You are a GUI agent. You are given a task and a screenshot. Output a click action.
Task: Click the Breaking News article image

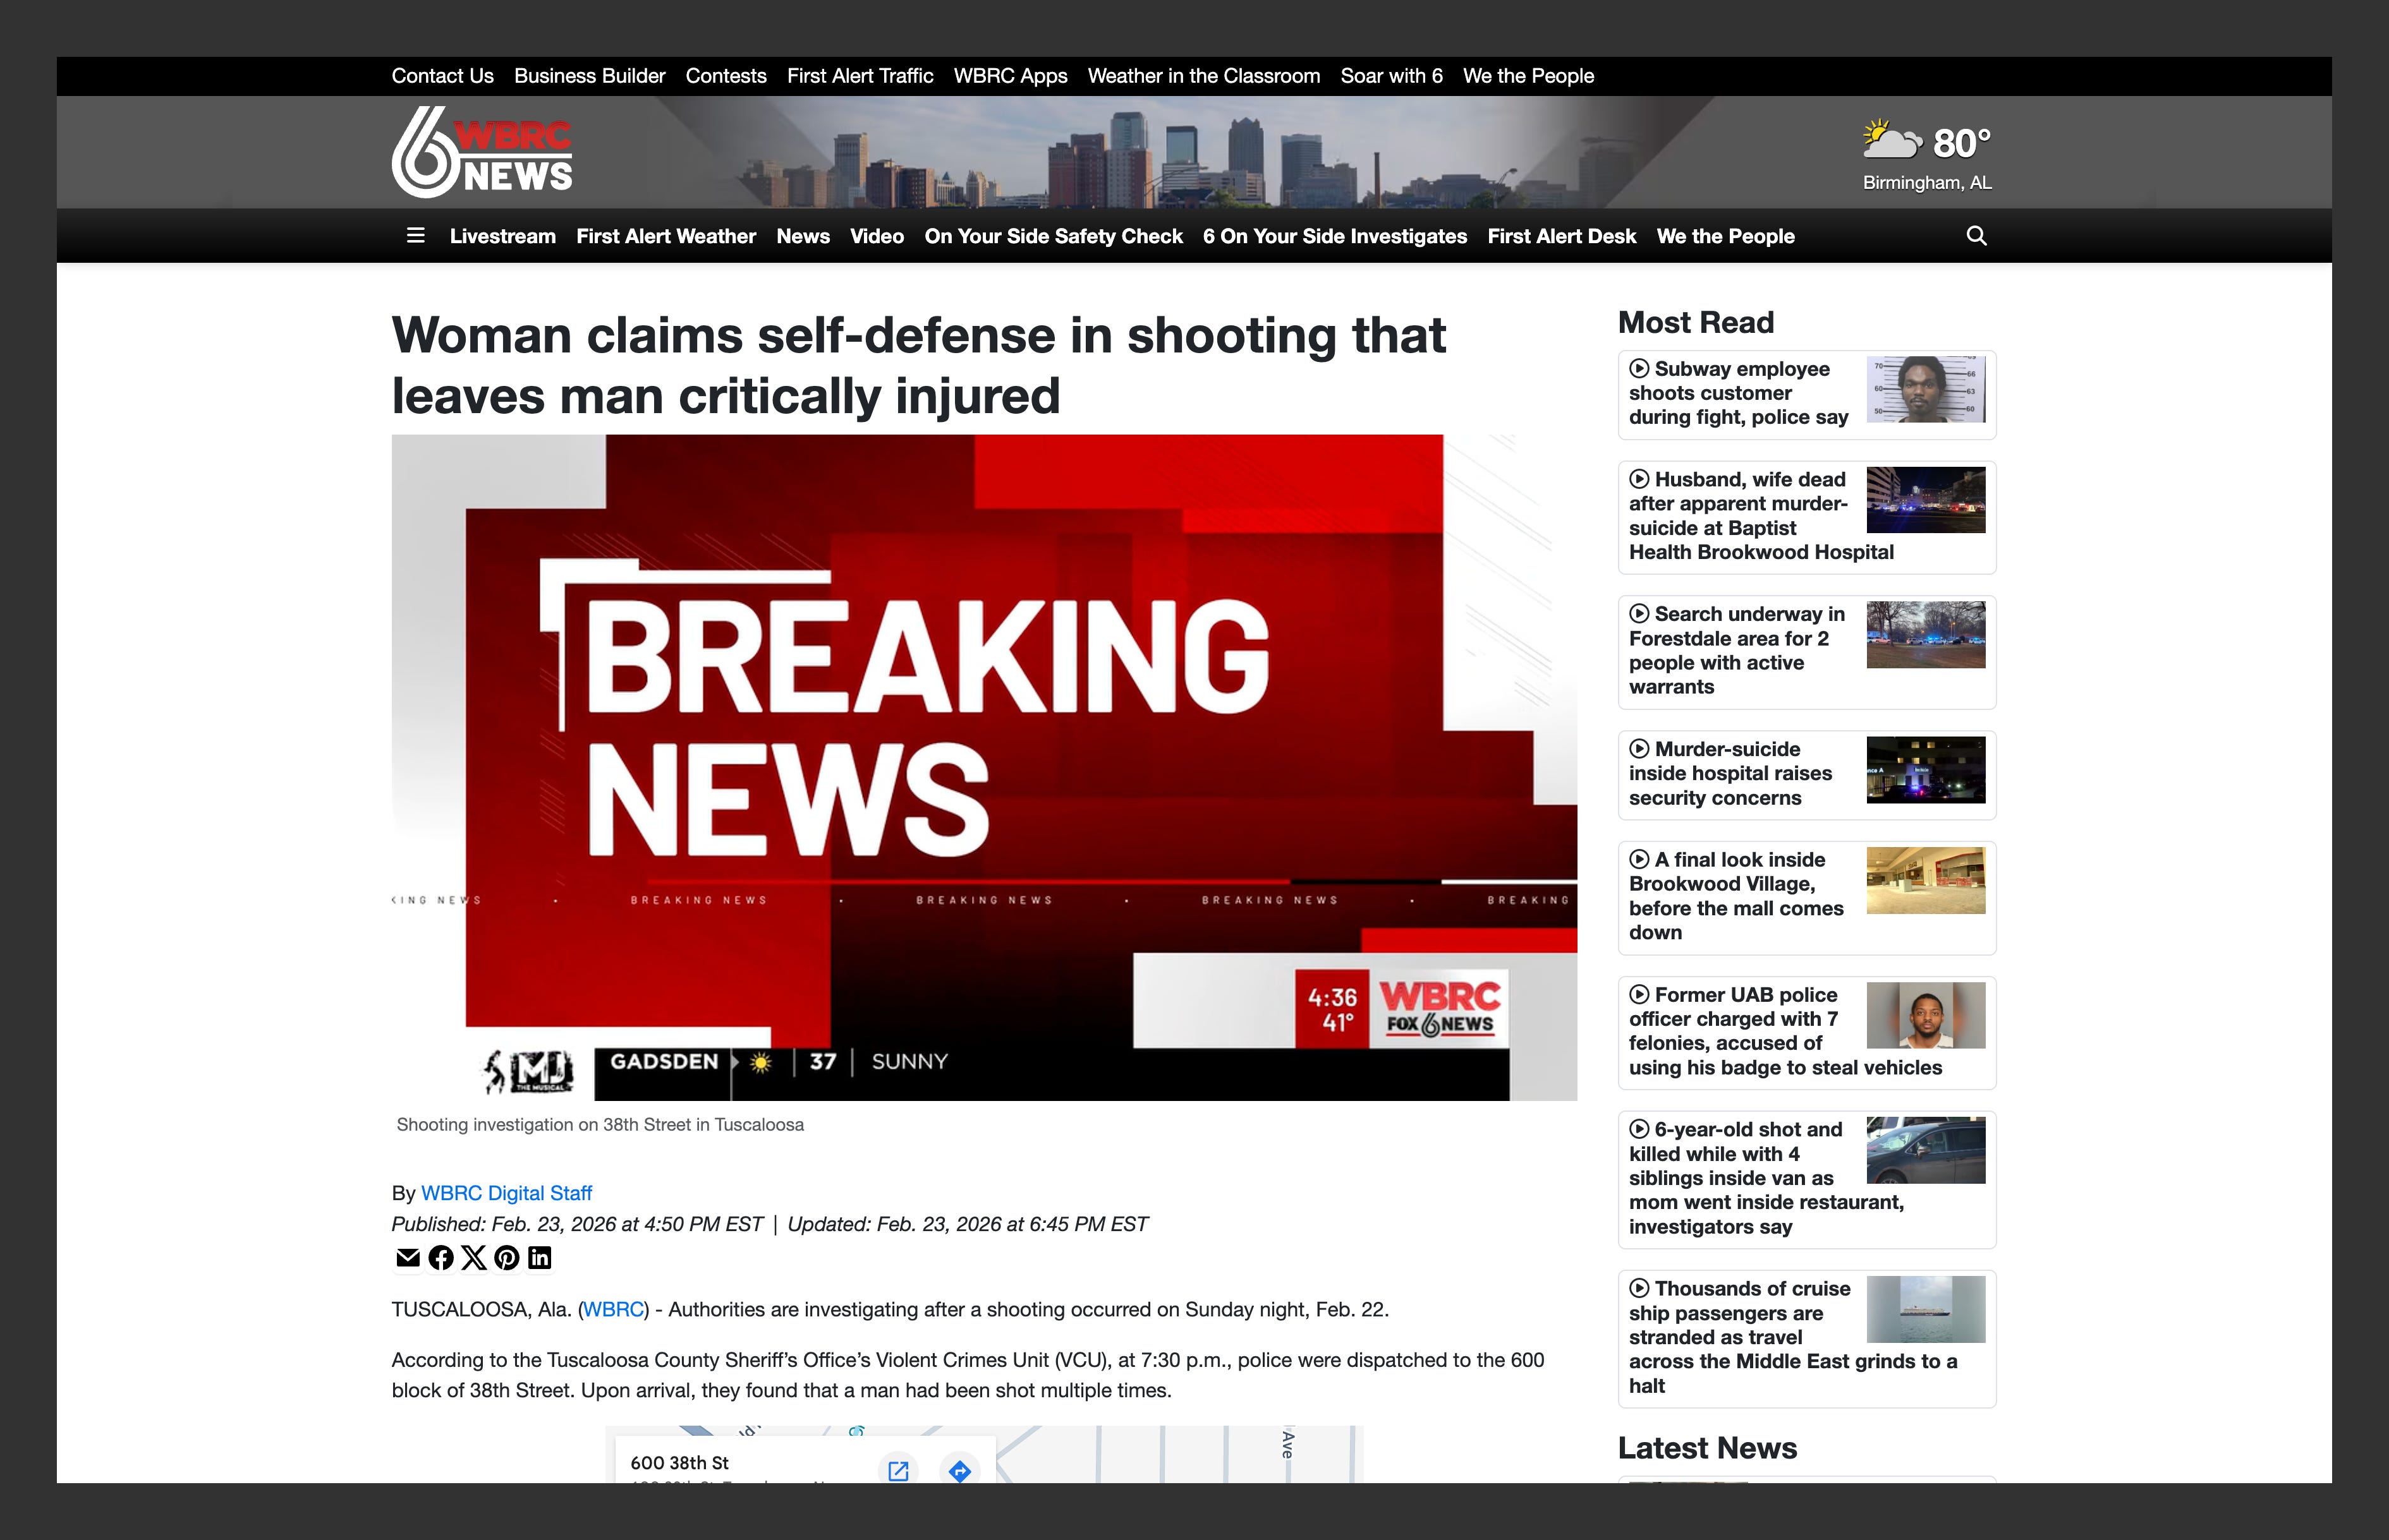pos(983,767)
